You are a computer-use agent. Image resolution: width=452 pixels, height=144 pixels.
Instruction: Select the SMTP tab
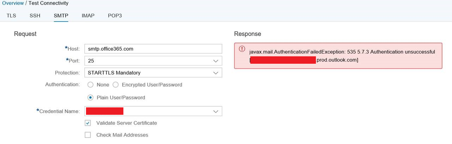(61, 16)
